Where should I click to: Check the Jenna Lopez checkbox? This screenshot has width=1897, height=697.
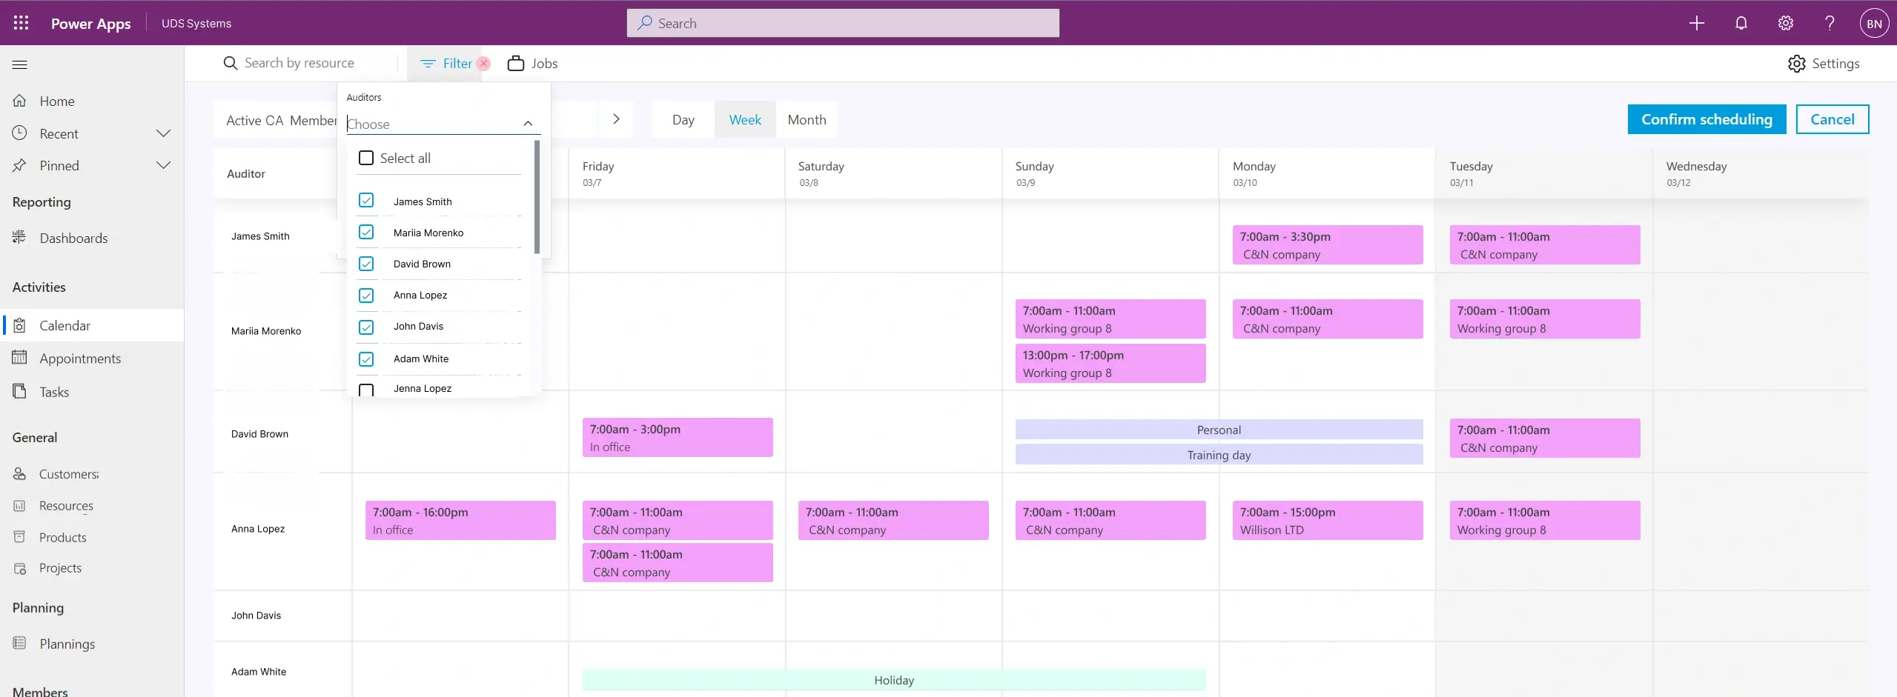367,388
